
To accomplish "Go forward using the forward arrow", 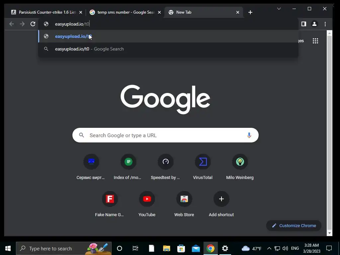I will pyautogui.click(x=22, y=24).
